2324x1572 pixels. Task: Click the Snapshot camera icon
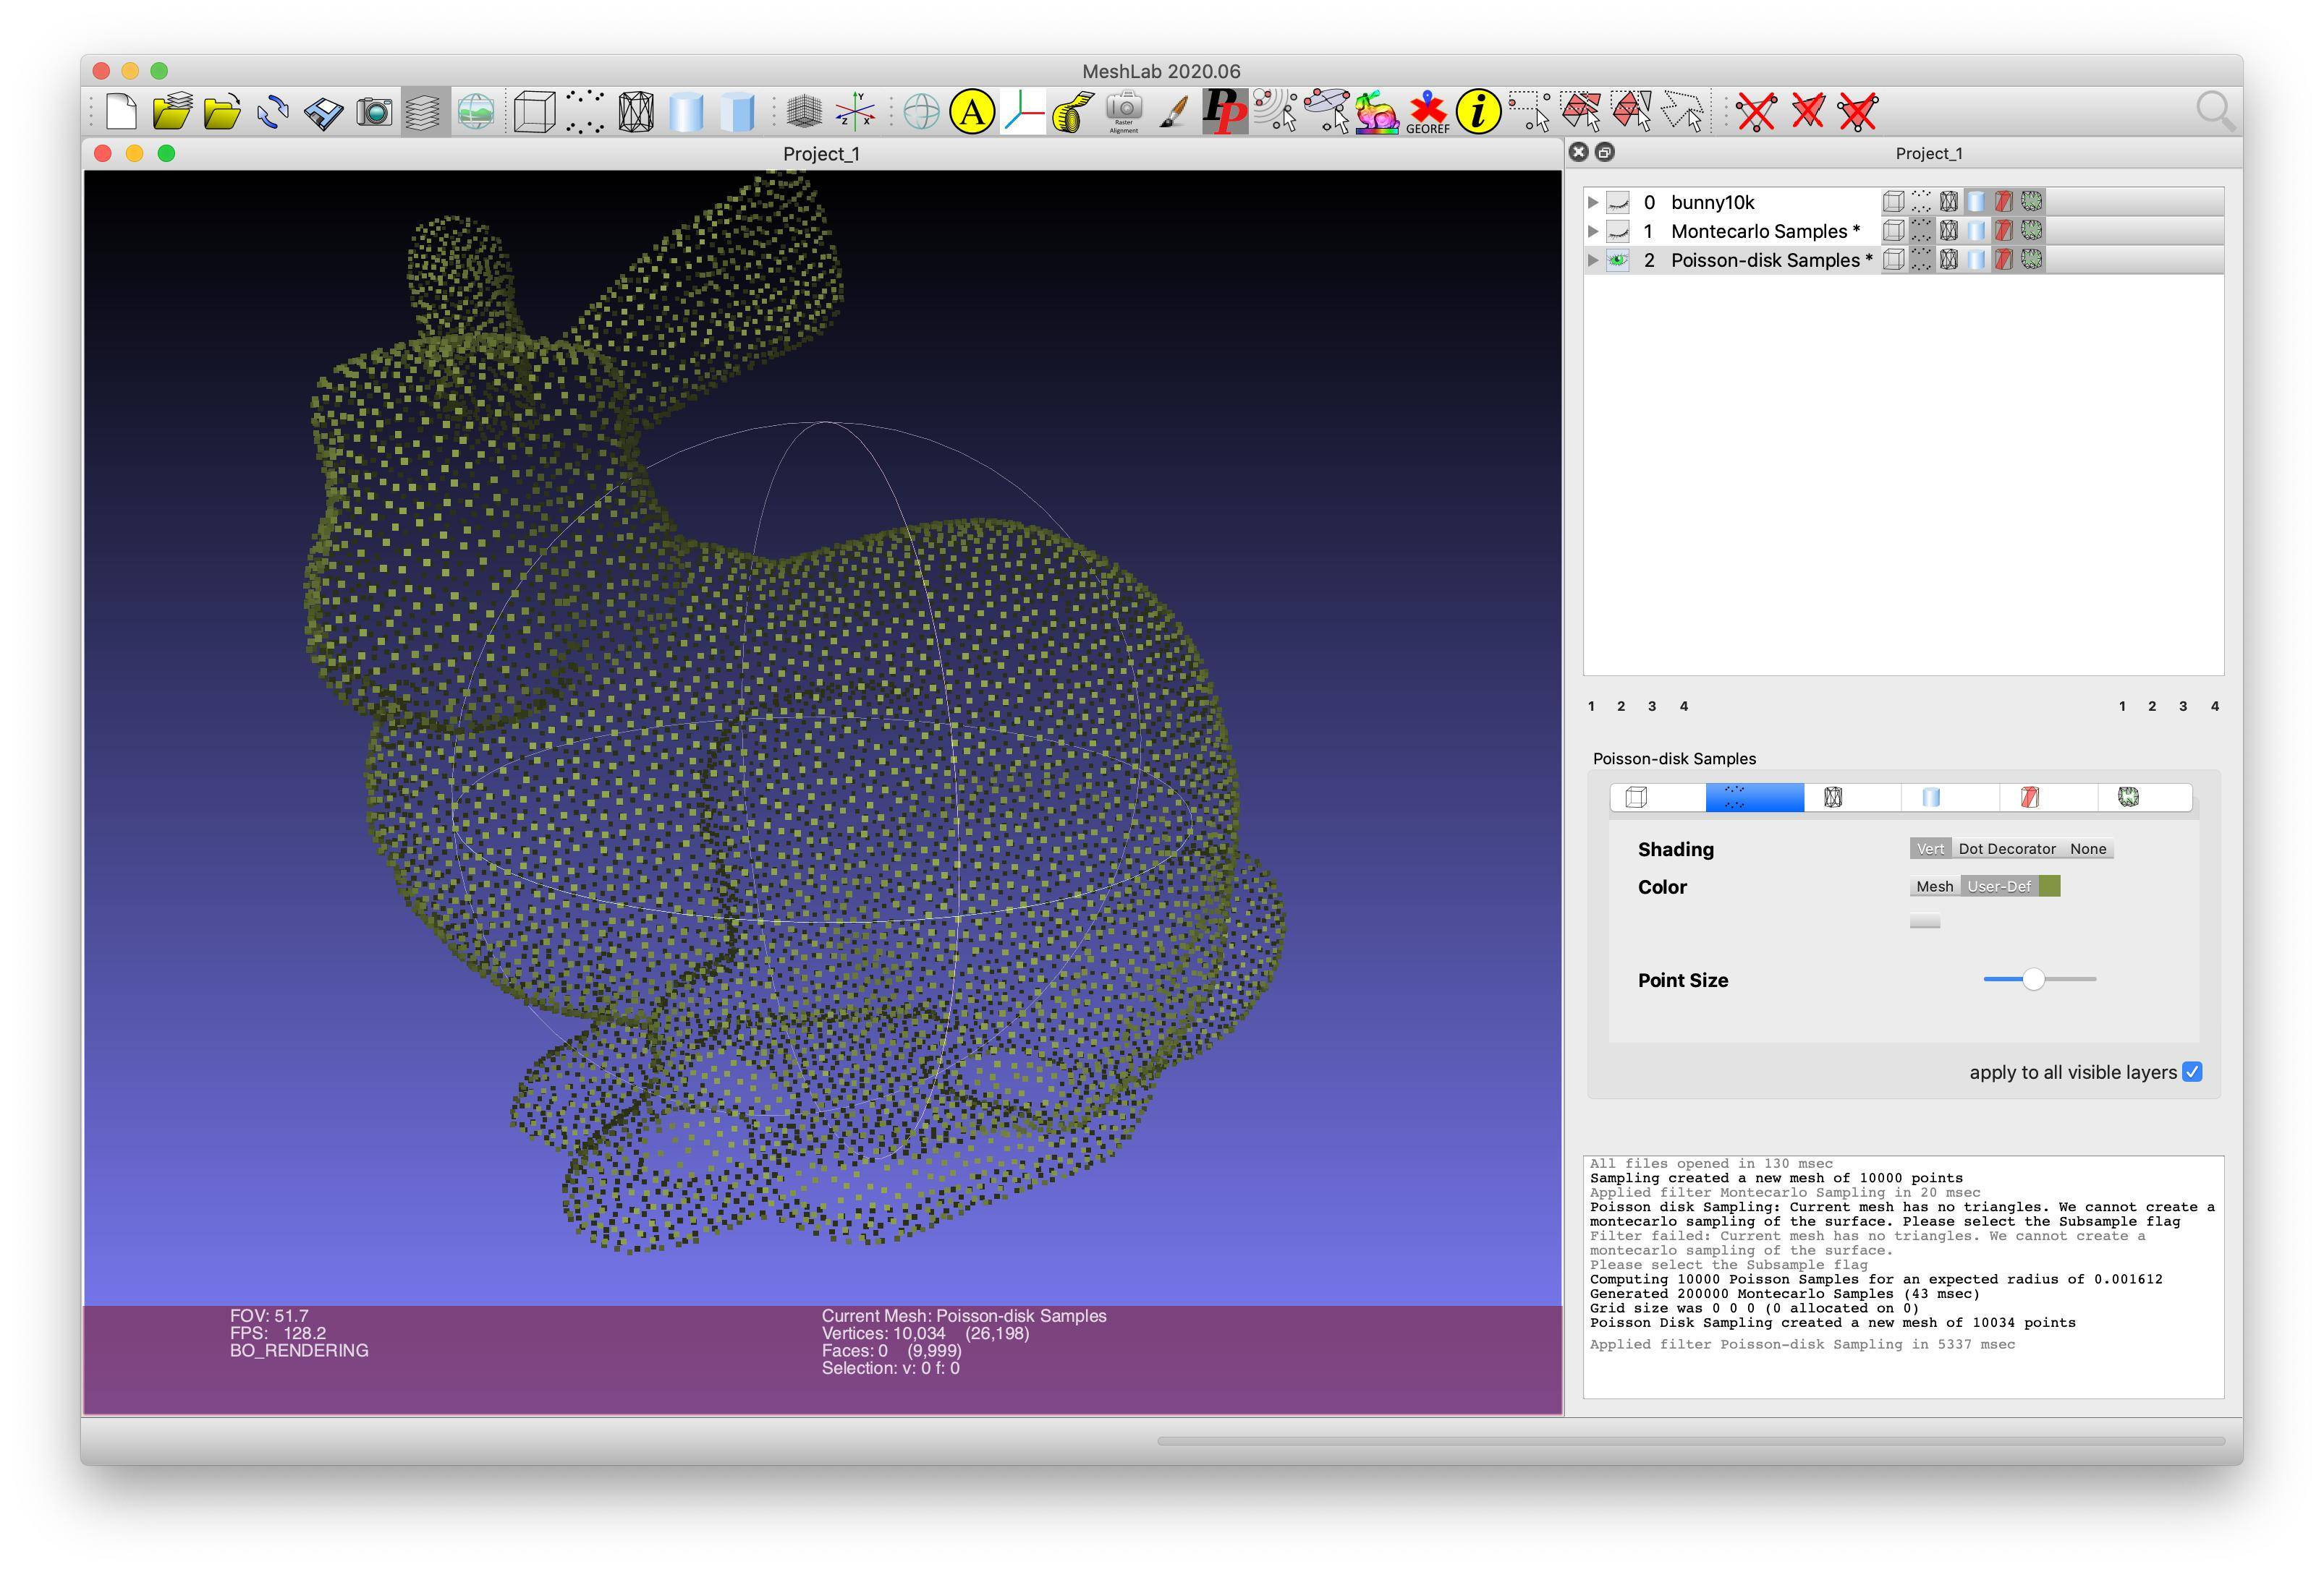click(374, 111)
